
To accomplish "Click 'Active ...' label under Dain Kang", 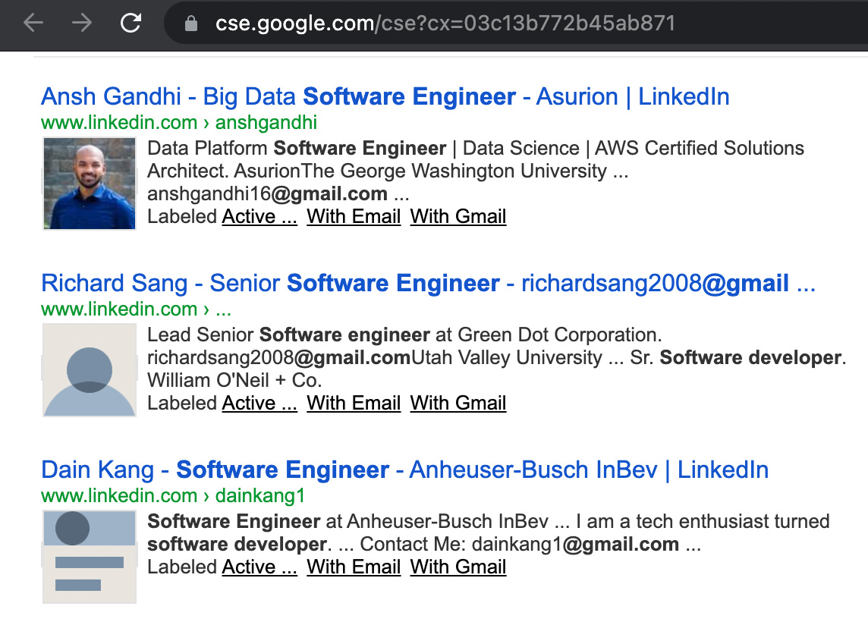I will 259,567.
